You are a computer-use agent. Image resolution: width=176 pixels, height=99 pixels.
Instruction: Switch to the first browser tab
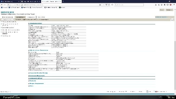(10, 1)
